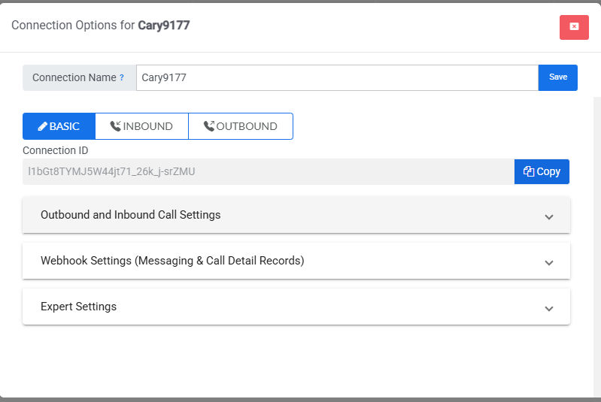Click the incoming phone icon on INBOUND
Image resolution: width=601 pixels, height=402 pixels.
tap(115, 126)
